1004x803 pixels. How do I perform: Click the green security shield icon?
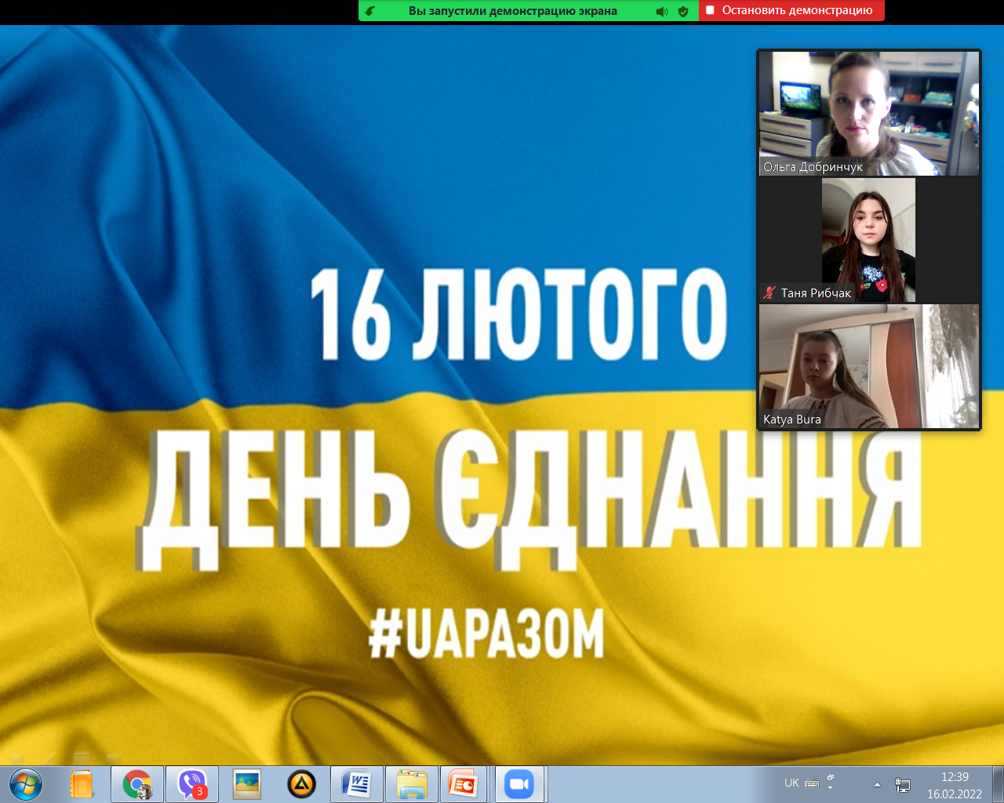tap(683, 11)
